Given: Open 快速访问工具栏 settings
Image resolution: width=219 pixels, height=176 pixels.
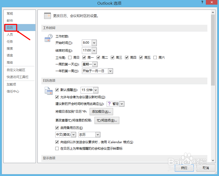Looking at the screenshot, I should [19, 77].
